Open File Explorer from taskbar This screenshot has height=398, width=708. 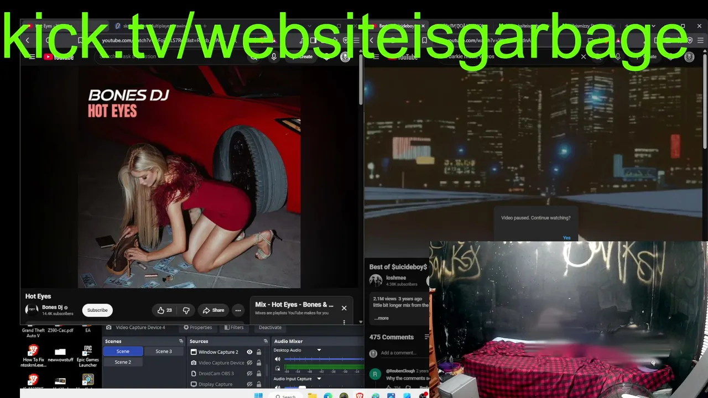coord(313,395)
